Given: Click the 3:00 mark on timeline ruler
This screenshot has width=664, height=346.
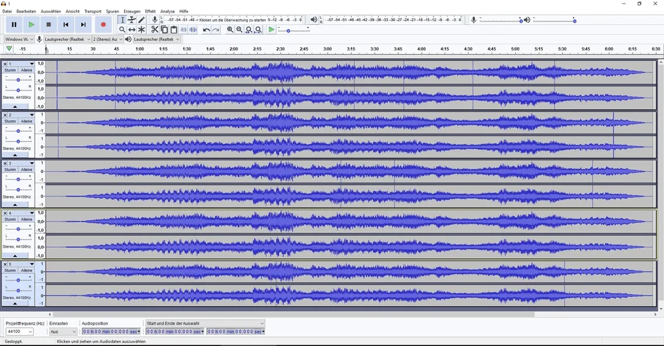Looking at the screenshot, I should tap(327, 49).
